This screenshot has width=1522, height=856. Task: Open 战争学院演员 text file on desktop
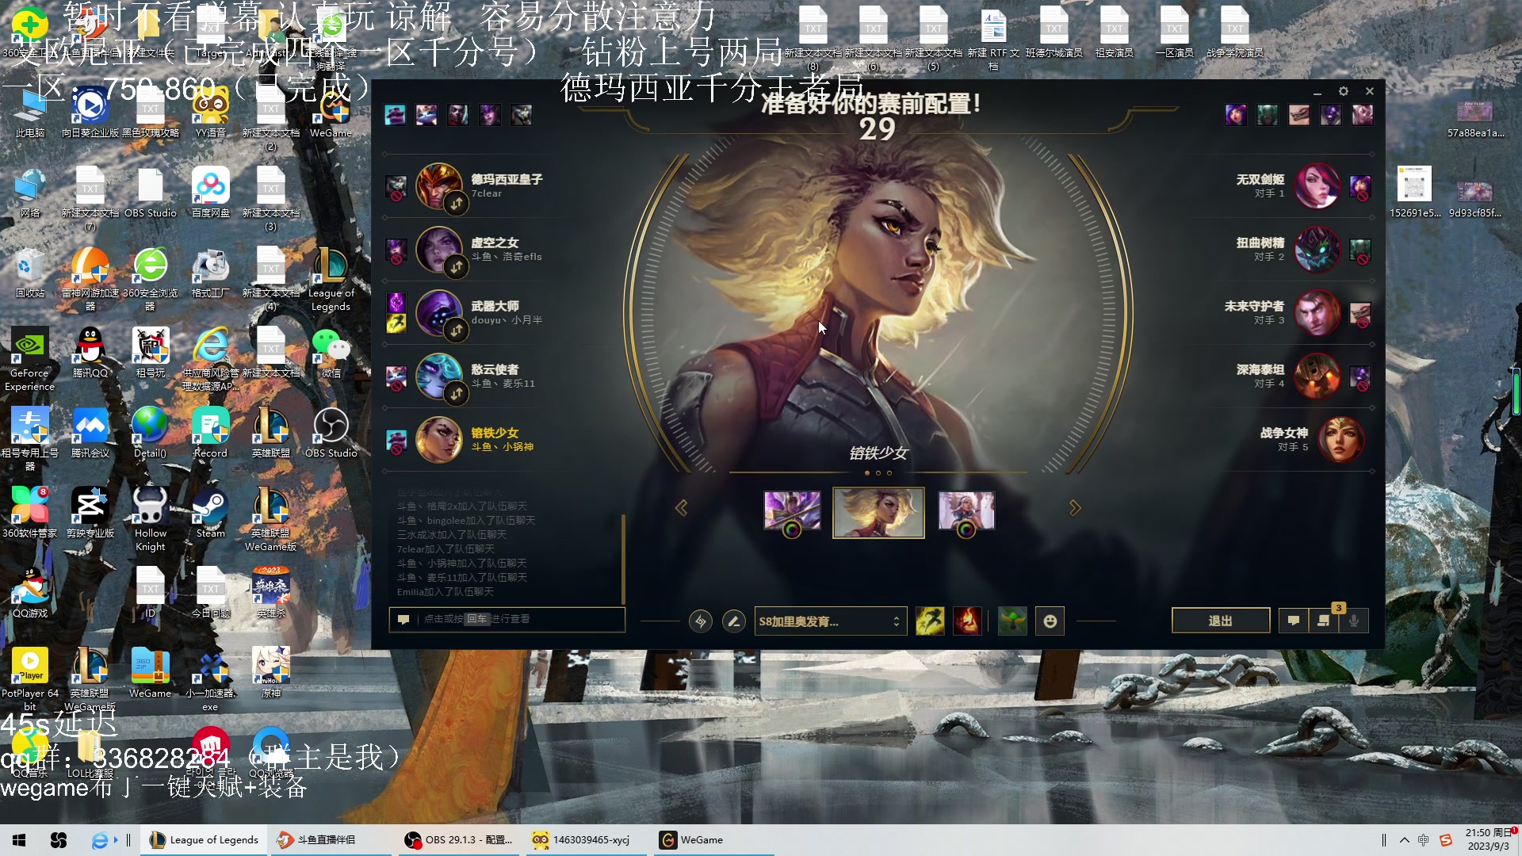[x=1235, y=32]
